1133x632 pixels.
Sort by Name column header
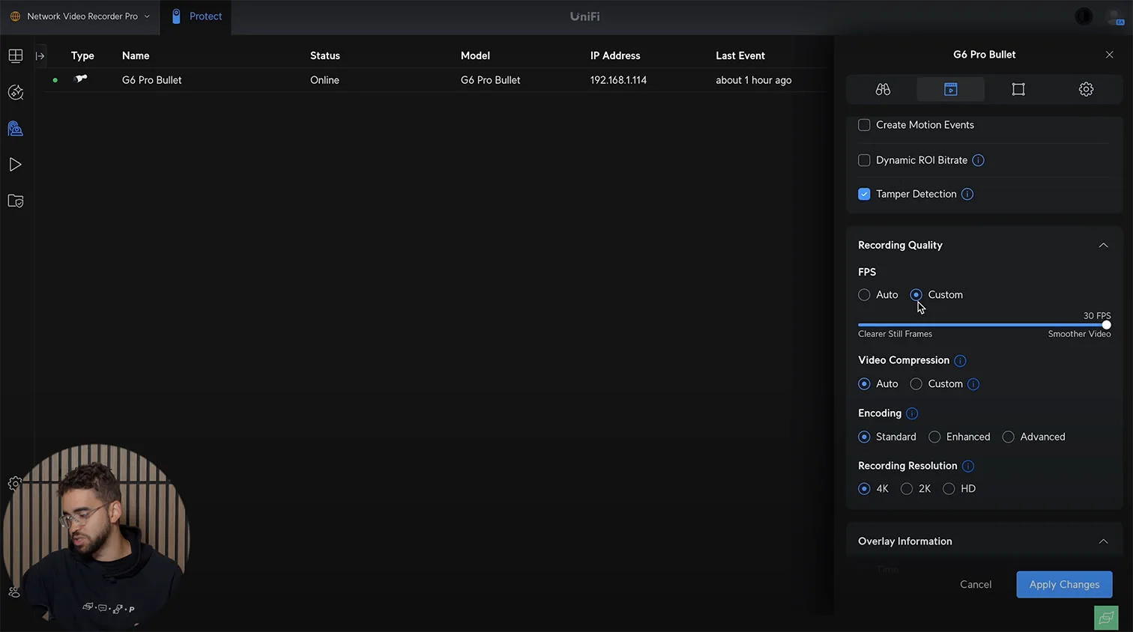136,55
